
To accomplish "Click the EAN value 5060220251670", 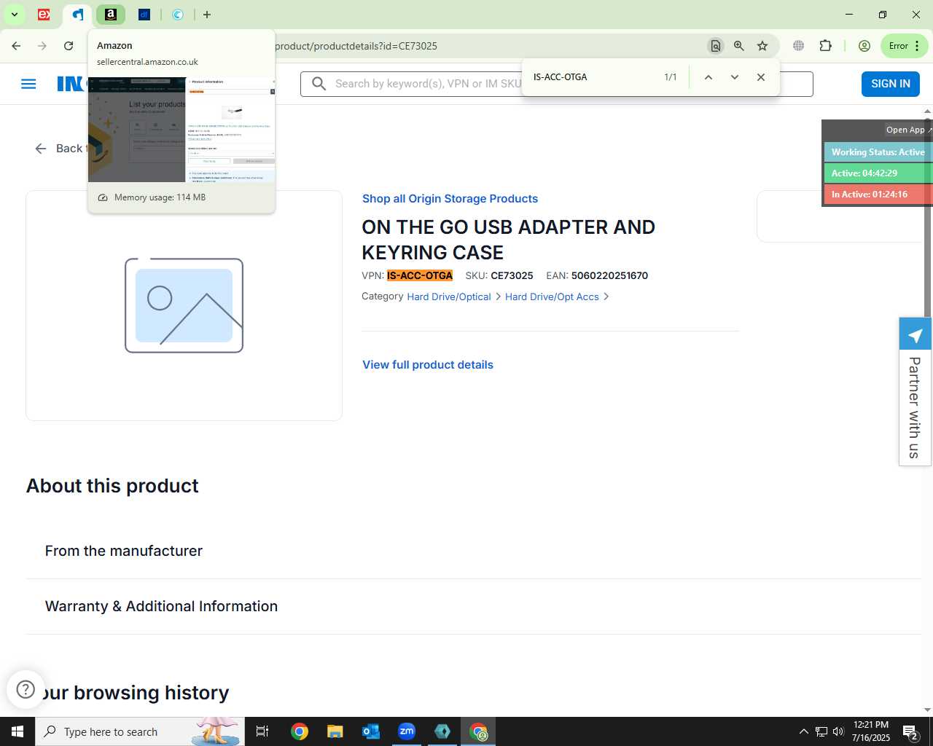I will tap(609, 275).
